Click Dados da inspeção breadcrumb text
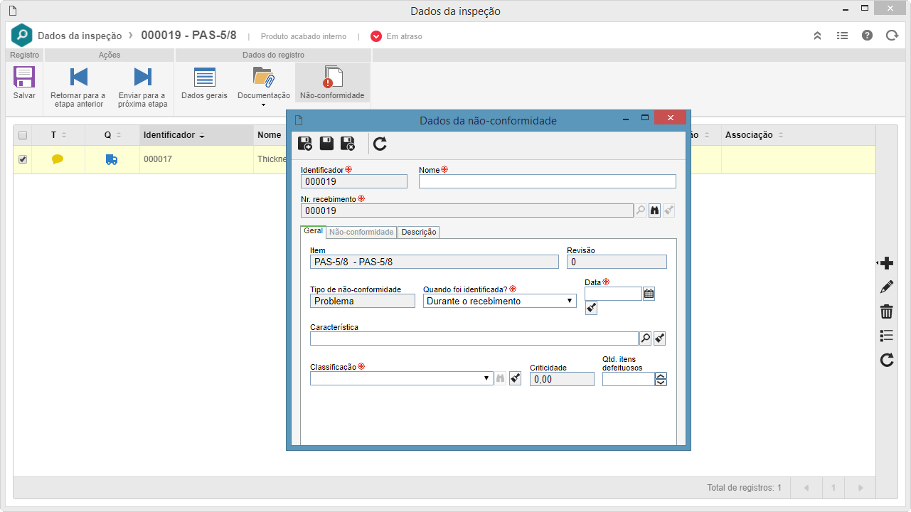Image resolution: width=911 pixels, height=512 pixels. [x=80, y=36]
